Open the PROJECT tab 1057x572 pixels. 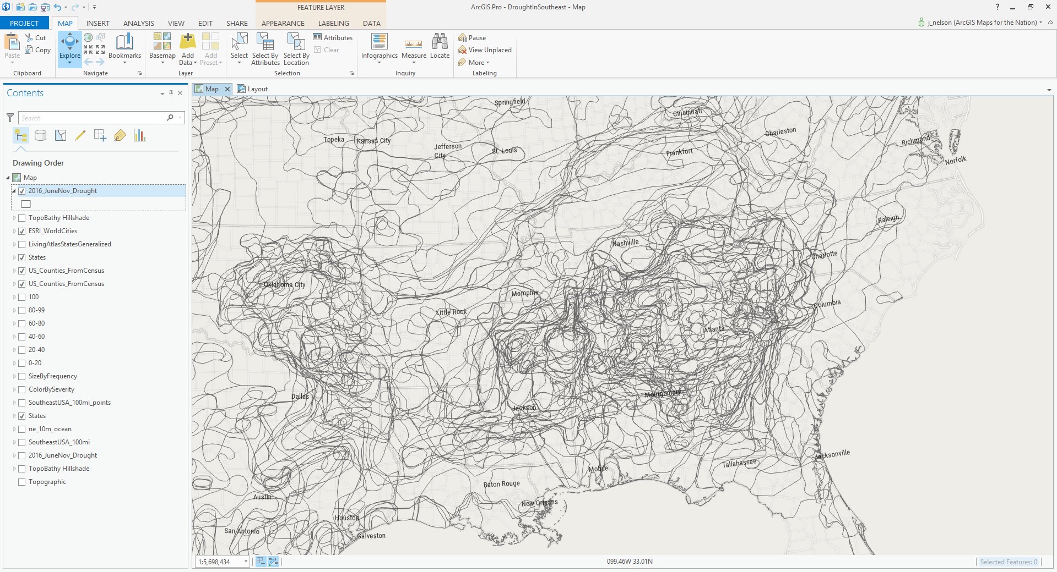click(x=24, y=23)
